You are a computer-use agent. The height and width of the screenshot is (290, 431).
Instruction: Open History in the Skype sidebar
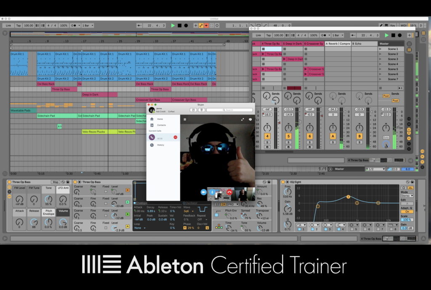point(160,145)
